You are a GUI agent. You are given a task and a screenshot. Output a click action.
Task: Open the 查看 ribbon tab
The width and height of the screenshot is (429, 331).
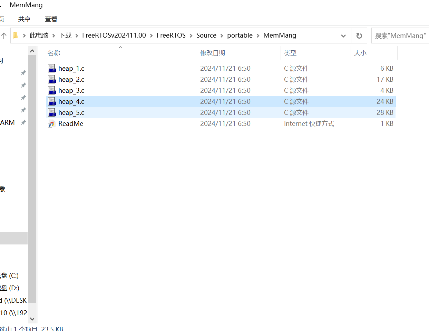(x=51, y=19)
